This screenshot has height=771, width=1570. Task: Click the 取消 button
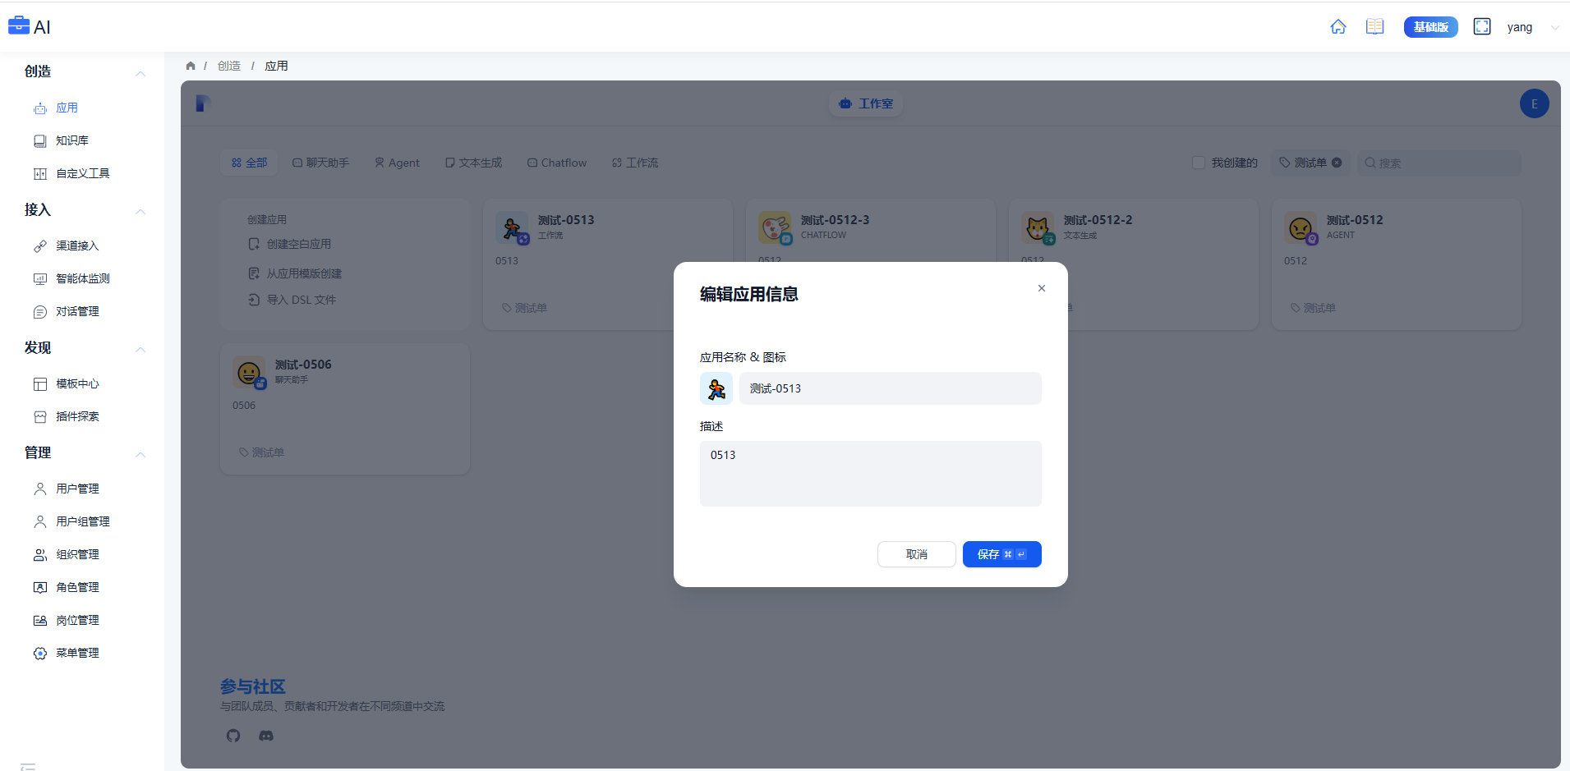point(916,554)
